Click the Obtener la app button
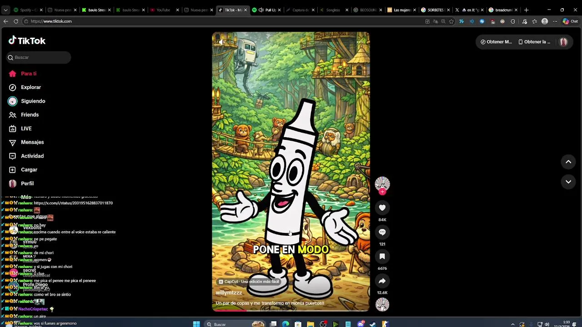This screenshot has height=327, width=582. point(534,42)
